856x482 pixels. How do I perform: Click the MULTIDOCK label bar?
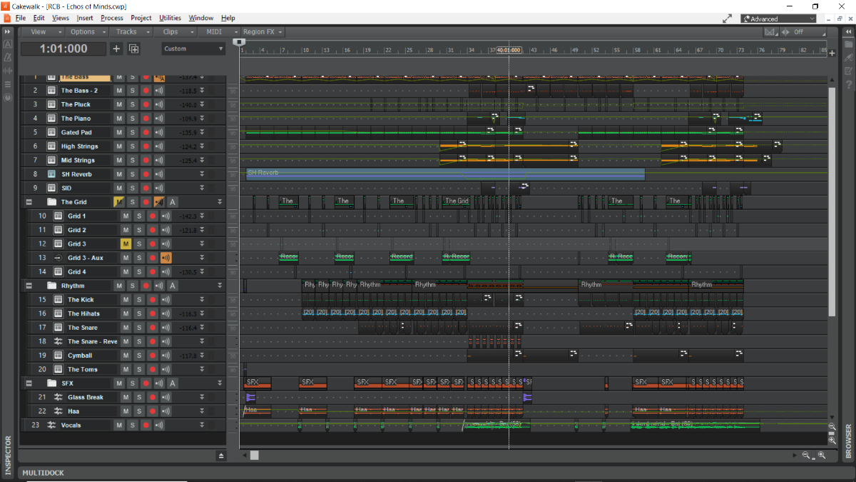[428, 473]
